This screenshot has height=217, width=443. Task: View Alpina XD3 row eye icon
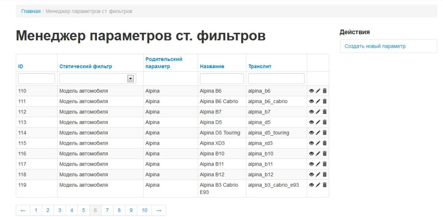coord(311,143)
